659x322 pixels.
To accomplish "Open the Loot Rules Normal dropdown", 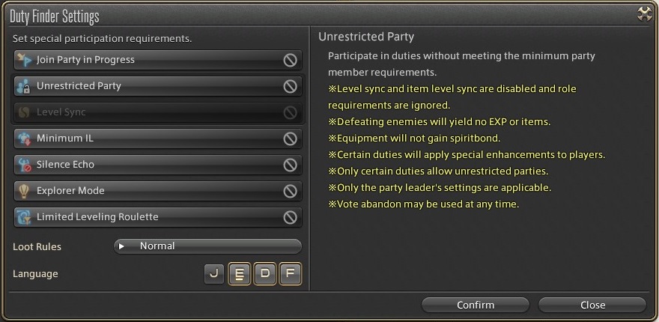I will (208, 246).
